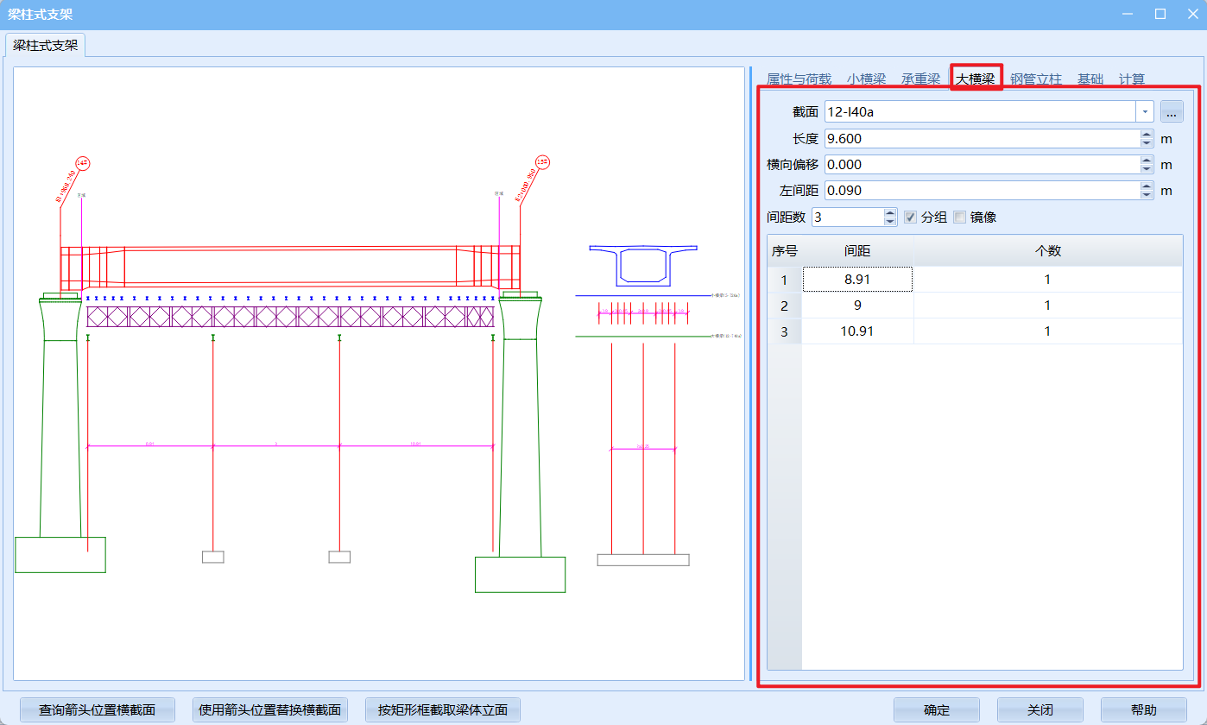
Task: Switch to 属性与荷载 tab
Action: [799, 79]
